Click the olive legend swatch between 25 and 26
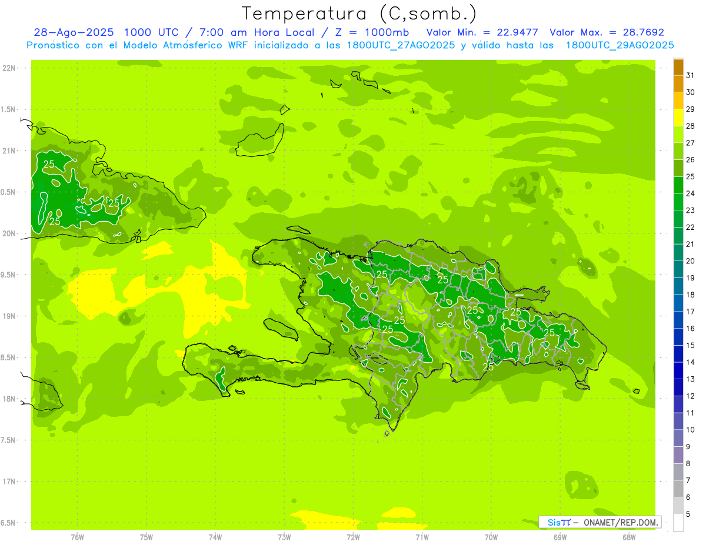 tap(678, 168)
